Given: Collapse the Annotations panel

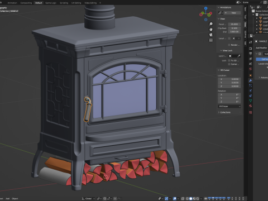Looking at the screenshot, I should pos(219,7).
